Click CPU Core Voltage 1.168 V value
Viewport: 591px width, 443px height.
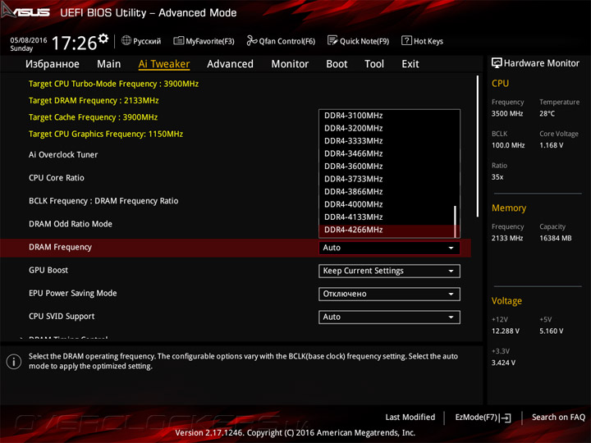(x=551, y=145)
